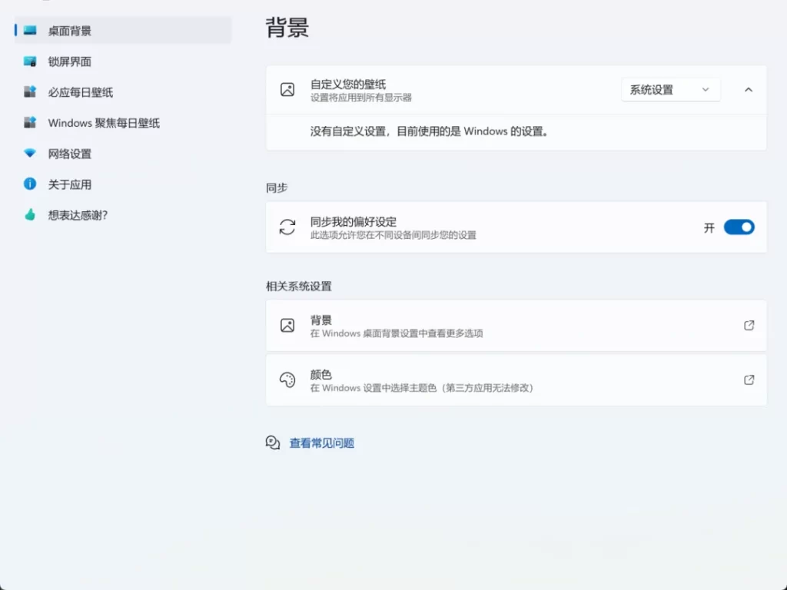Click the chat bubbles icon near 查看常见问题
This screenshot has width=787, height=590.
[x=273, y=442]
